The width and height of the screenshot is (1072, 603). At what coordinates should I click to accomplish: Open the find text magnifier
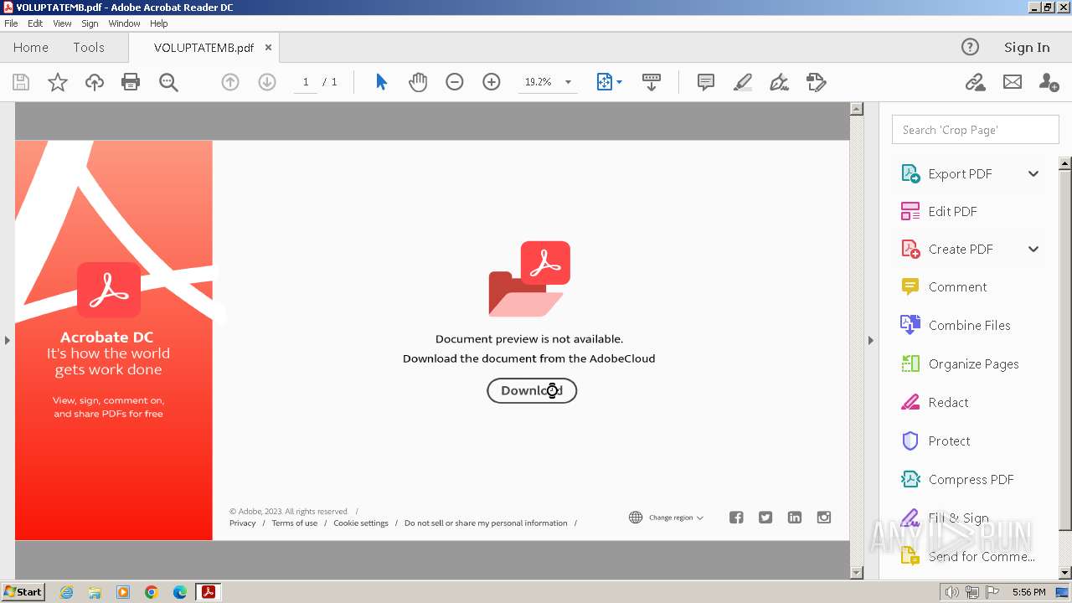tap(168, 82)
